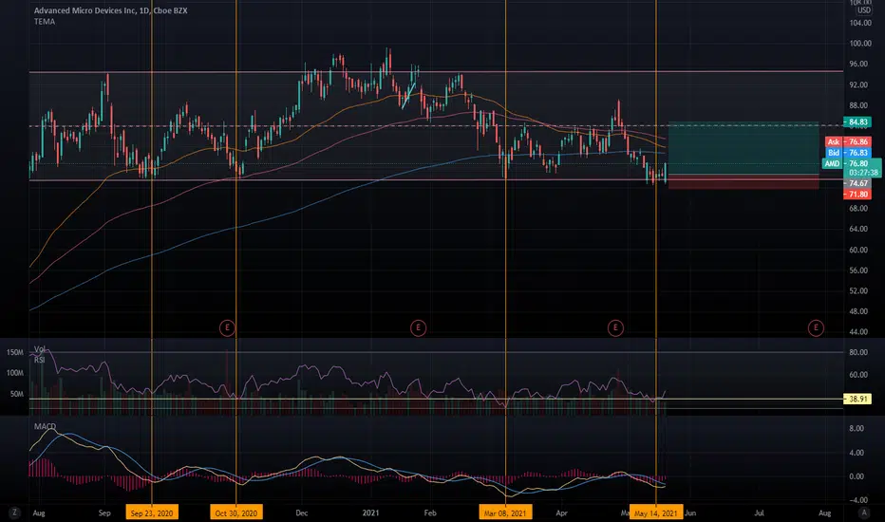Click the 2021 label on the time axis
This screenshot has height=522, width=885.
pyautogui.click(x=370, y=513)
